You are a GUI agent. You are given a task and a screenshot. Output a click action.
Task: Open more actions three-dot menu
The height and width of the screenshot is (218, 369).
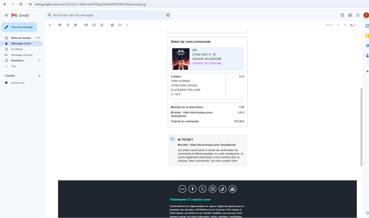click(x=127, y=25)
